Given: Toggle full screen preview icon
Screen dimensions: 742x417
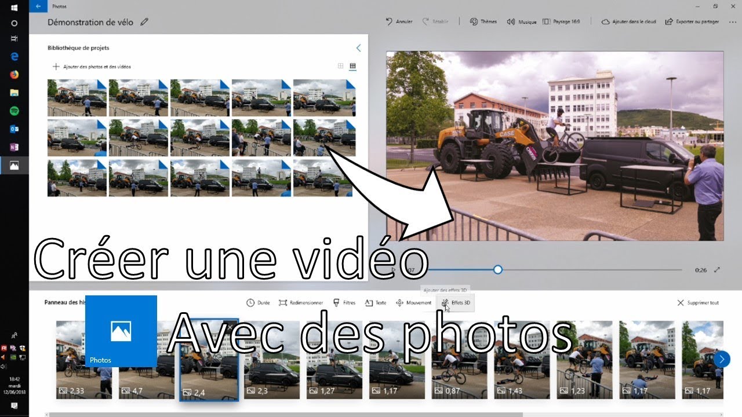Looking at the screenshot, I should tap(717, 270).
